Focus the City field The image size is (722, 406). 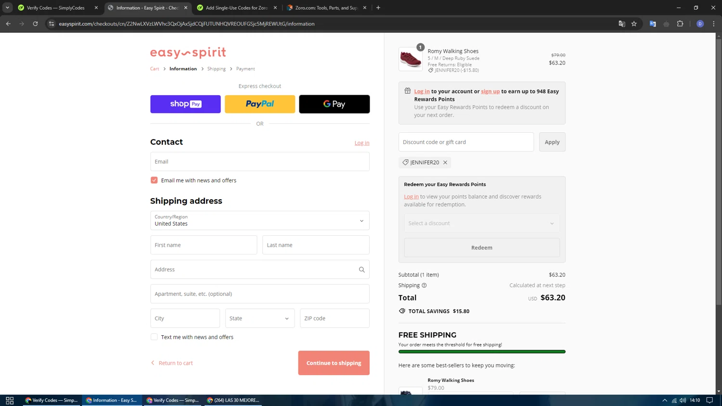click(185, 318)
